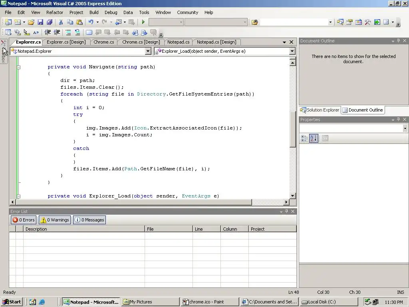Viewport: 409px width, 307px height.
Task: Open the Object Browser toolbar icon
Action: (359, 22)
